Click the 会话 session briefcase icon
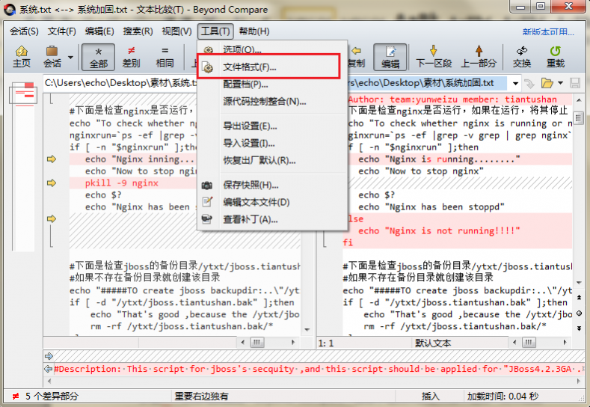The image size is (590, 407). pyautogui.click(x=52, y=56)
